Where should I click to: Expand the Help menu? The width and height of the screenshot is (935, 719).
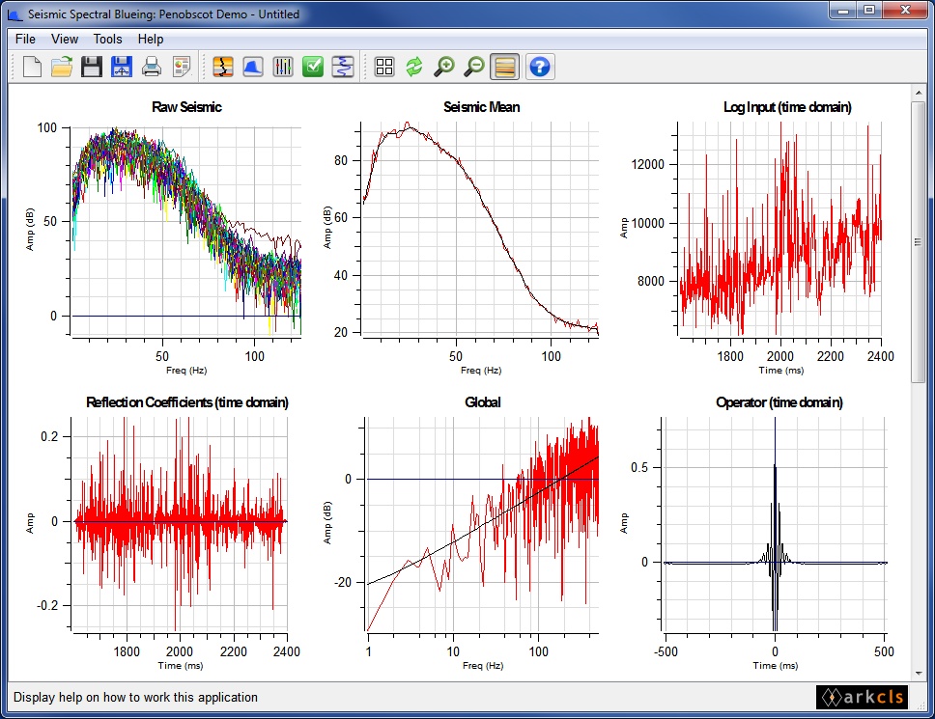(150, 39)
